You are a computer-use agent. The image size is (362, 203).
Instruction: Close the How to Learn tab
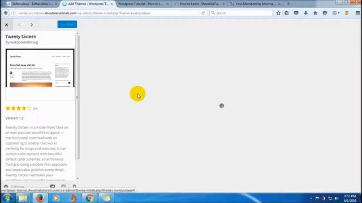[223, 4]
